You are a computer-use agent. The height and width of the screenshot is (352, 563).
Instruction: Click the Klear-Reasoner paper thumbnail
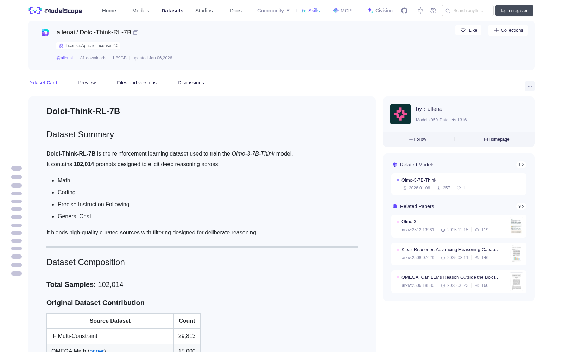pos(516,254)
